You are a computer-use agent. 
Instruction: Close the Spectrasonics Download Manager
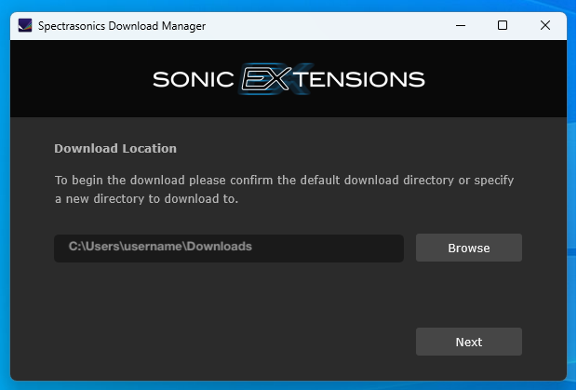coord(545,25)
